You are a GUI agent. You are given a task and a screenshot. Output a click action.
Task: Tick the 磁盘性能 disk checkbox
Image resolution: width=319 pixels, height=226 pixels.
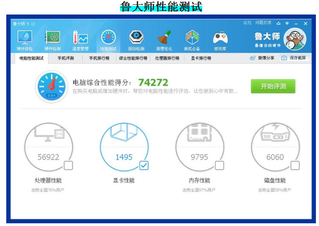pos(295,165)
